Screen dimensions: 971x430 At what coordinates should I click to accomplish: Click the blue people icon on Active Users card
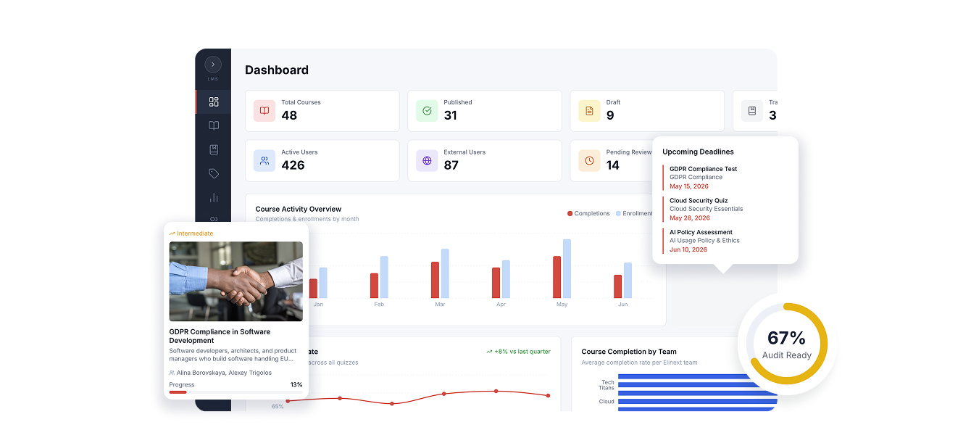click(x=264, y=161)
